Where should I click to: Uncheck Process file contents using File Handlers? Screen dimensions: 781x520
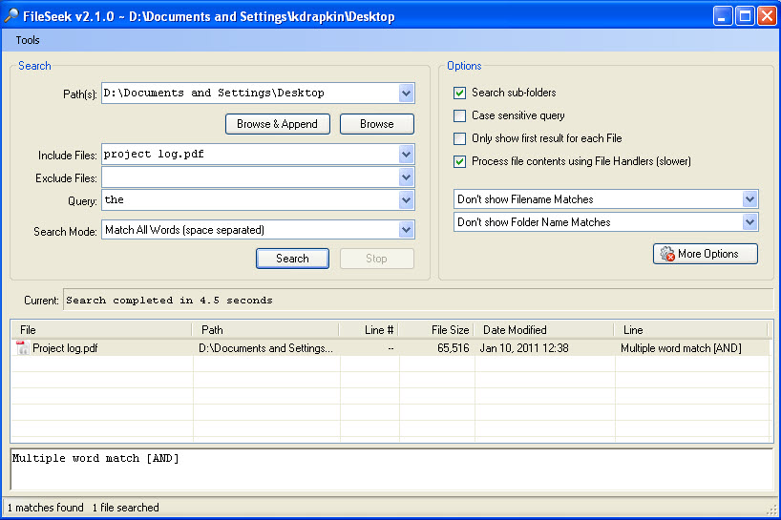(460, 161)
